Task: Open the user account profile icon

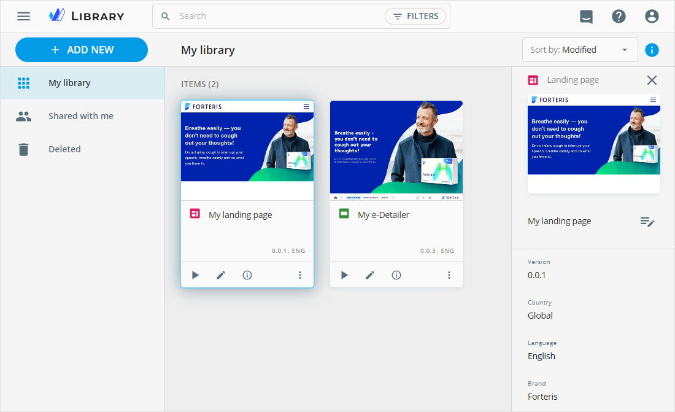Action: pos(652,17)
